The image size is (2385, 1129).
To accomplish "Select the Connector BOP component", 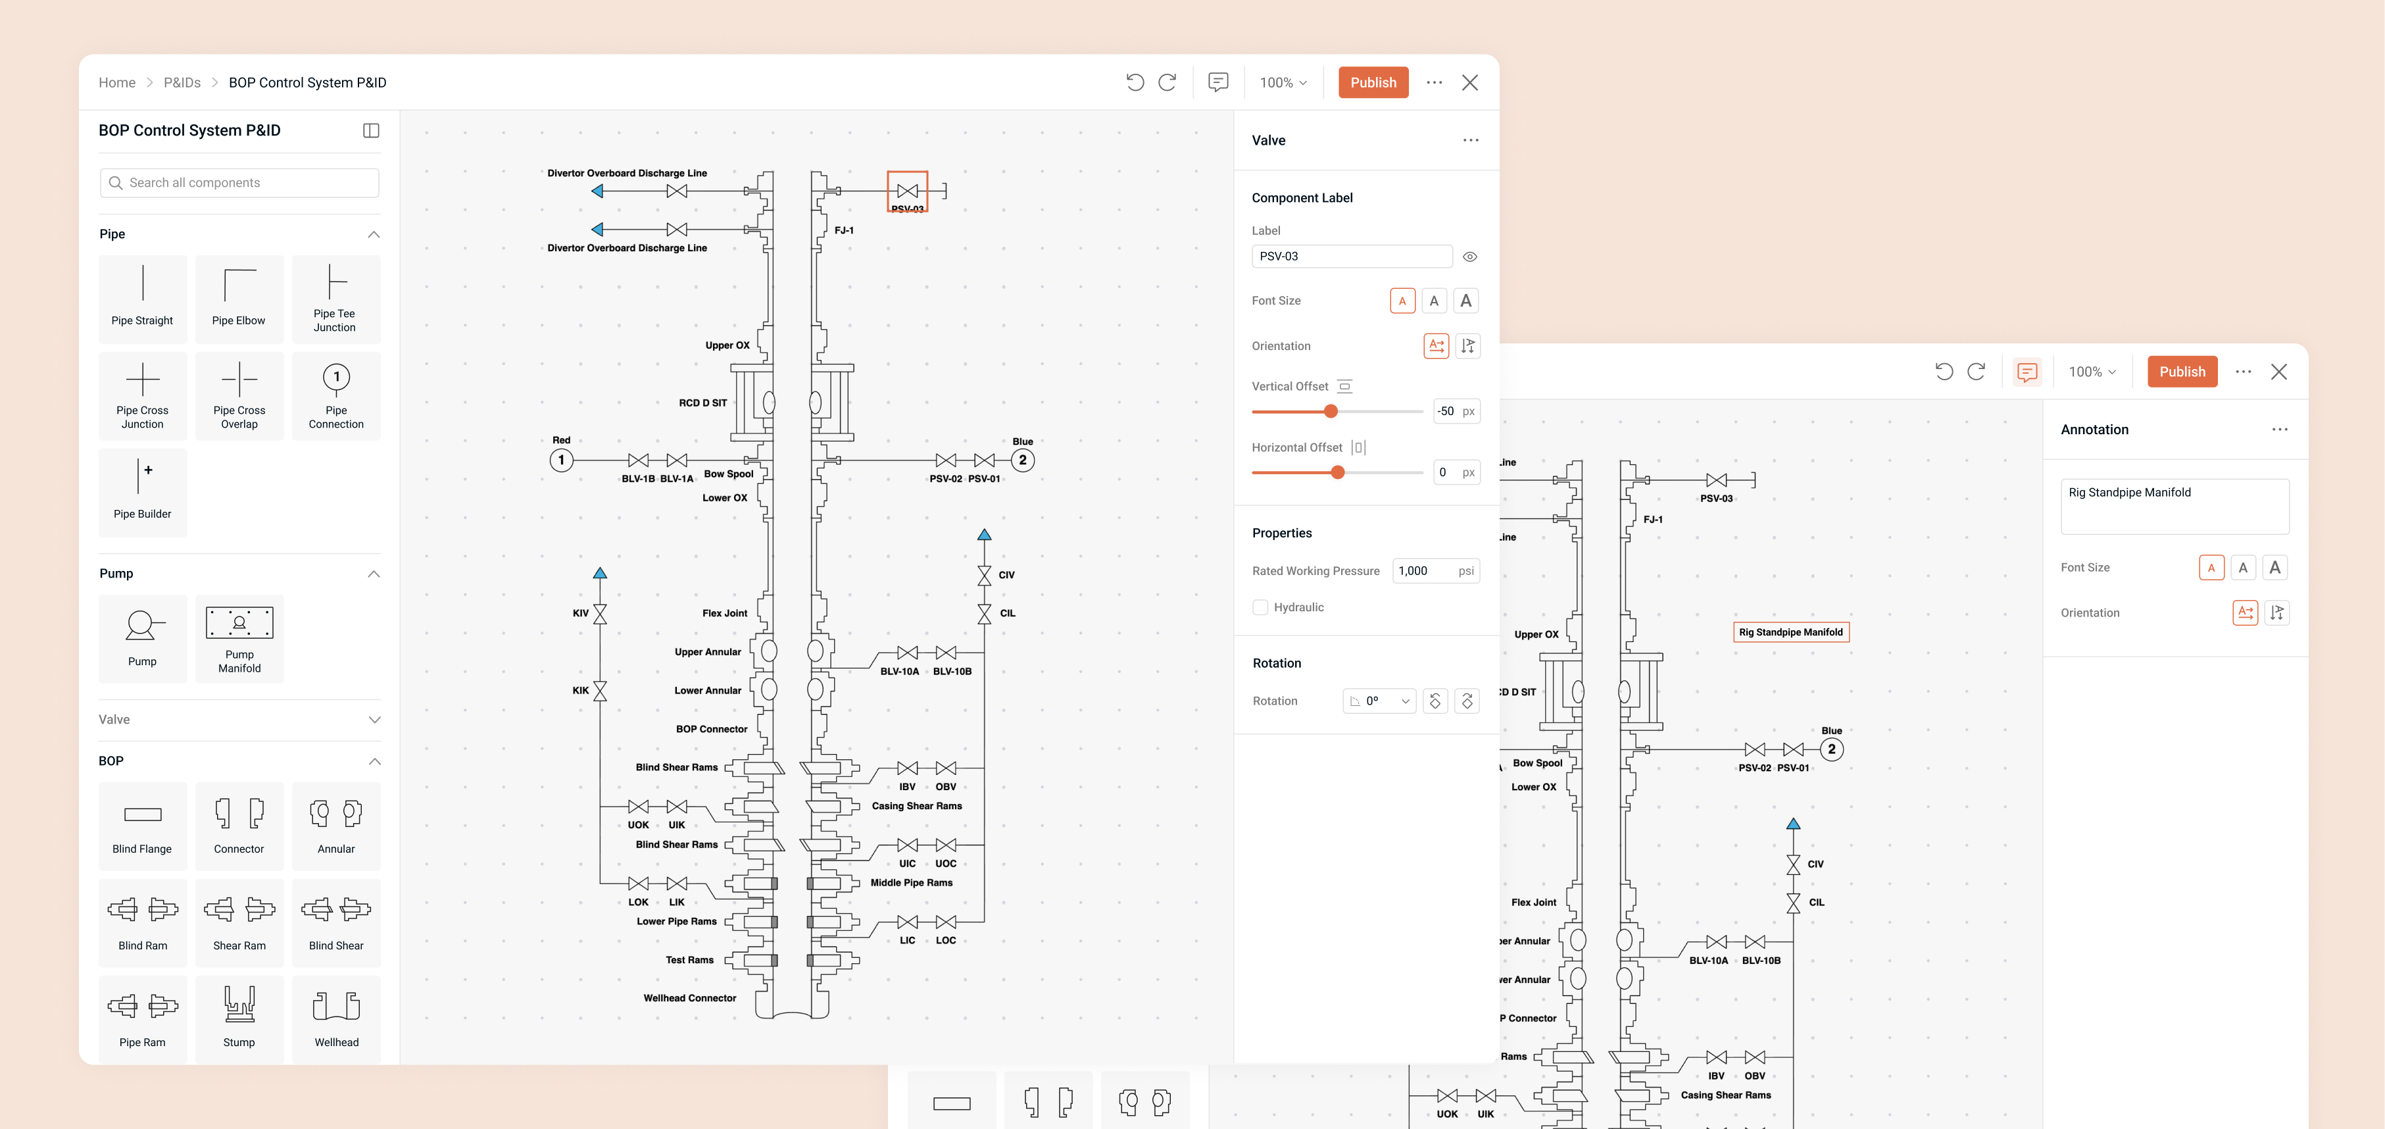I will (x=239, y=826).
